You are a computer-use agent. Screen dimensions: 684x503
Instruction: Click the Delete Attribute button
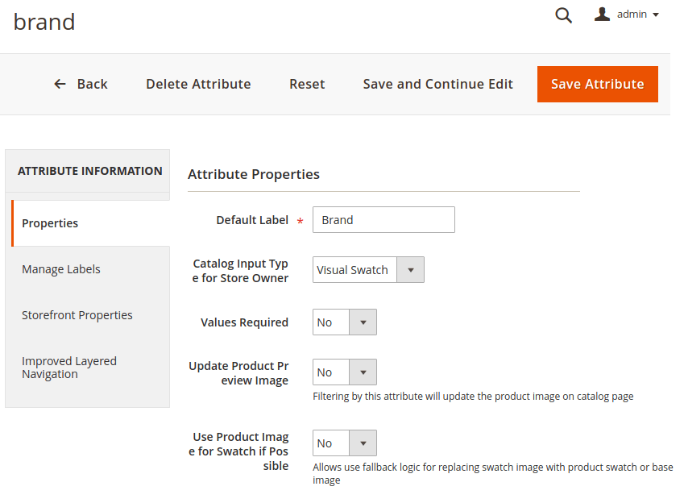click(198, 84)
